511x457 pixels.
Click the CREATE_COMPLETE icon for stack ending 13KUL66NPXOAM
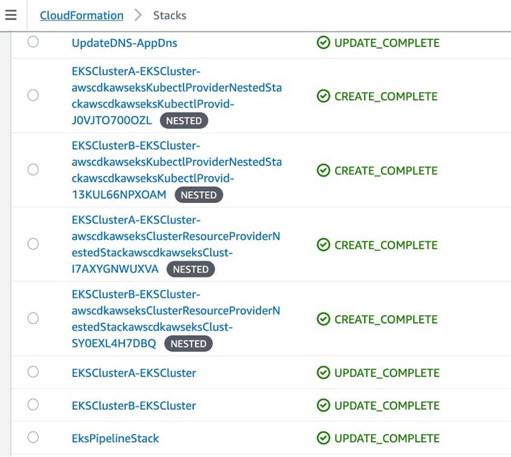coord(322,170)
